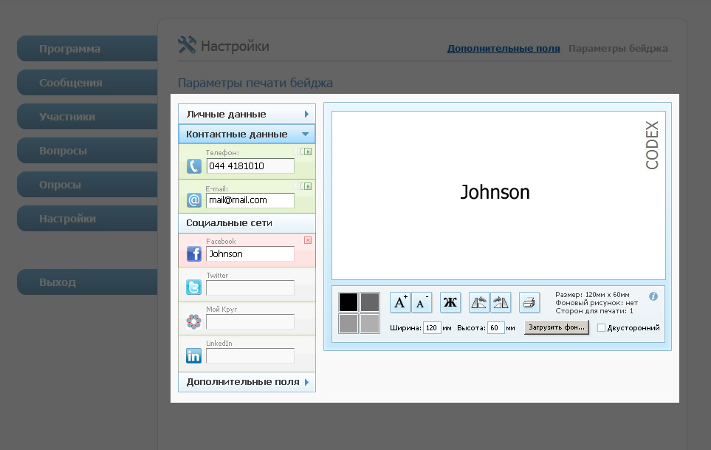
Task: Click the empty LinkedIn input field
Action: tap(250, 355)
